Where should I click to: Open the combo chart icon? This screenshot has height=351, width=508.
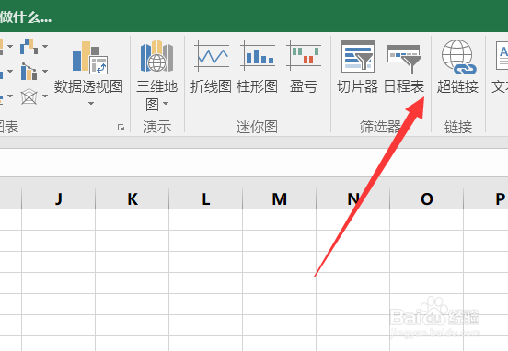29,72
